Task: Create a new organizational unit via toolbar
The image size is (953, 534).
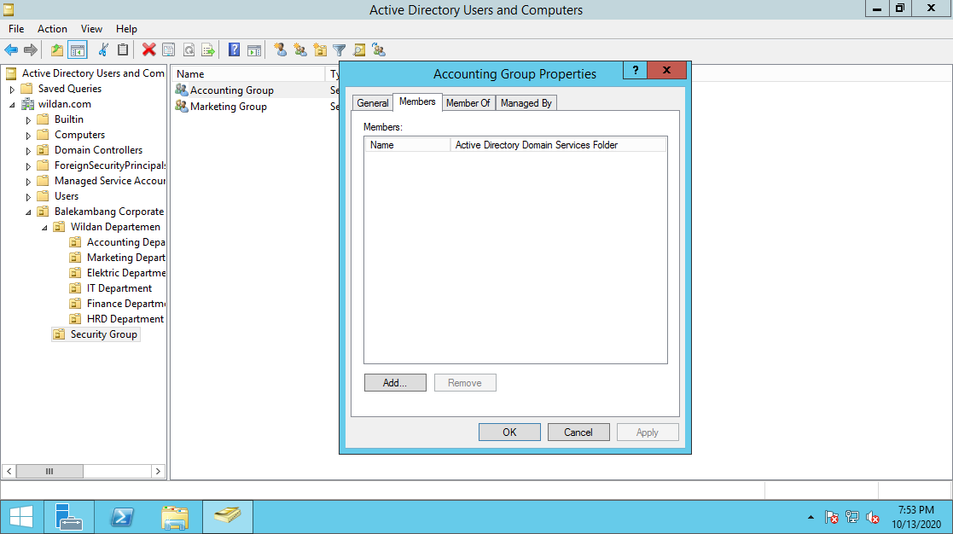Action: [x=319, y=49]
